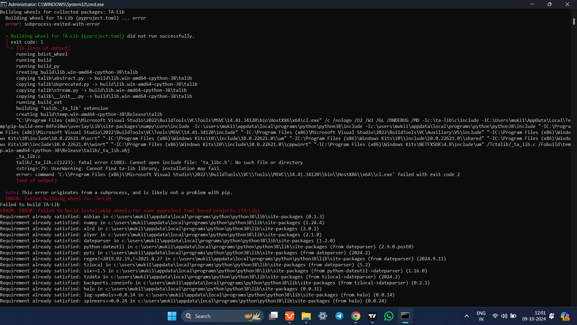Open the notifications bell icon
The image size is (577, 325).
pyautogui.click(x=552, y=316)
